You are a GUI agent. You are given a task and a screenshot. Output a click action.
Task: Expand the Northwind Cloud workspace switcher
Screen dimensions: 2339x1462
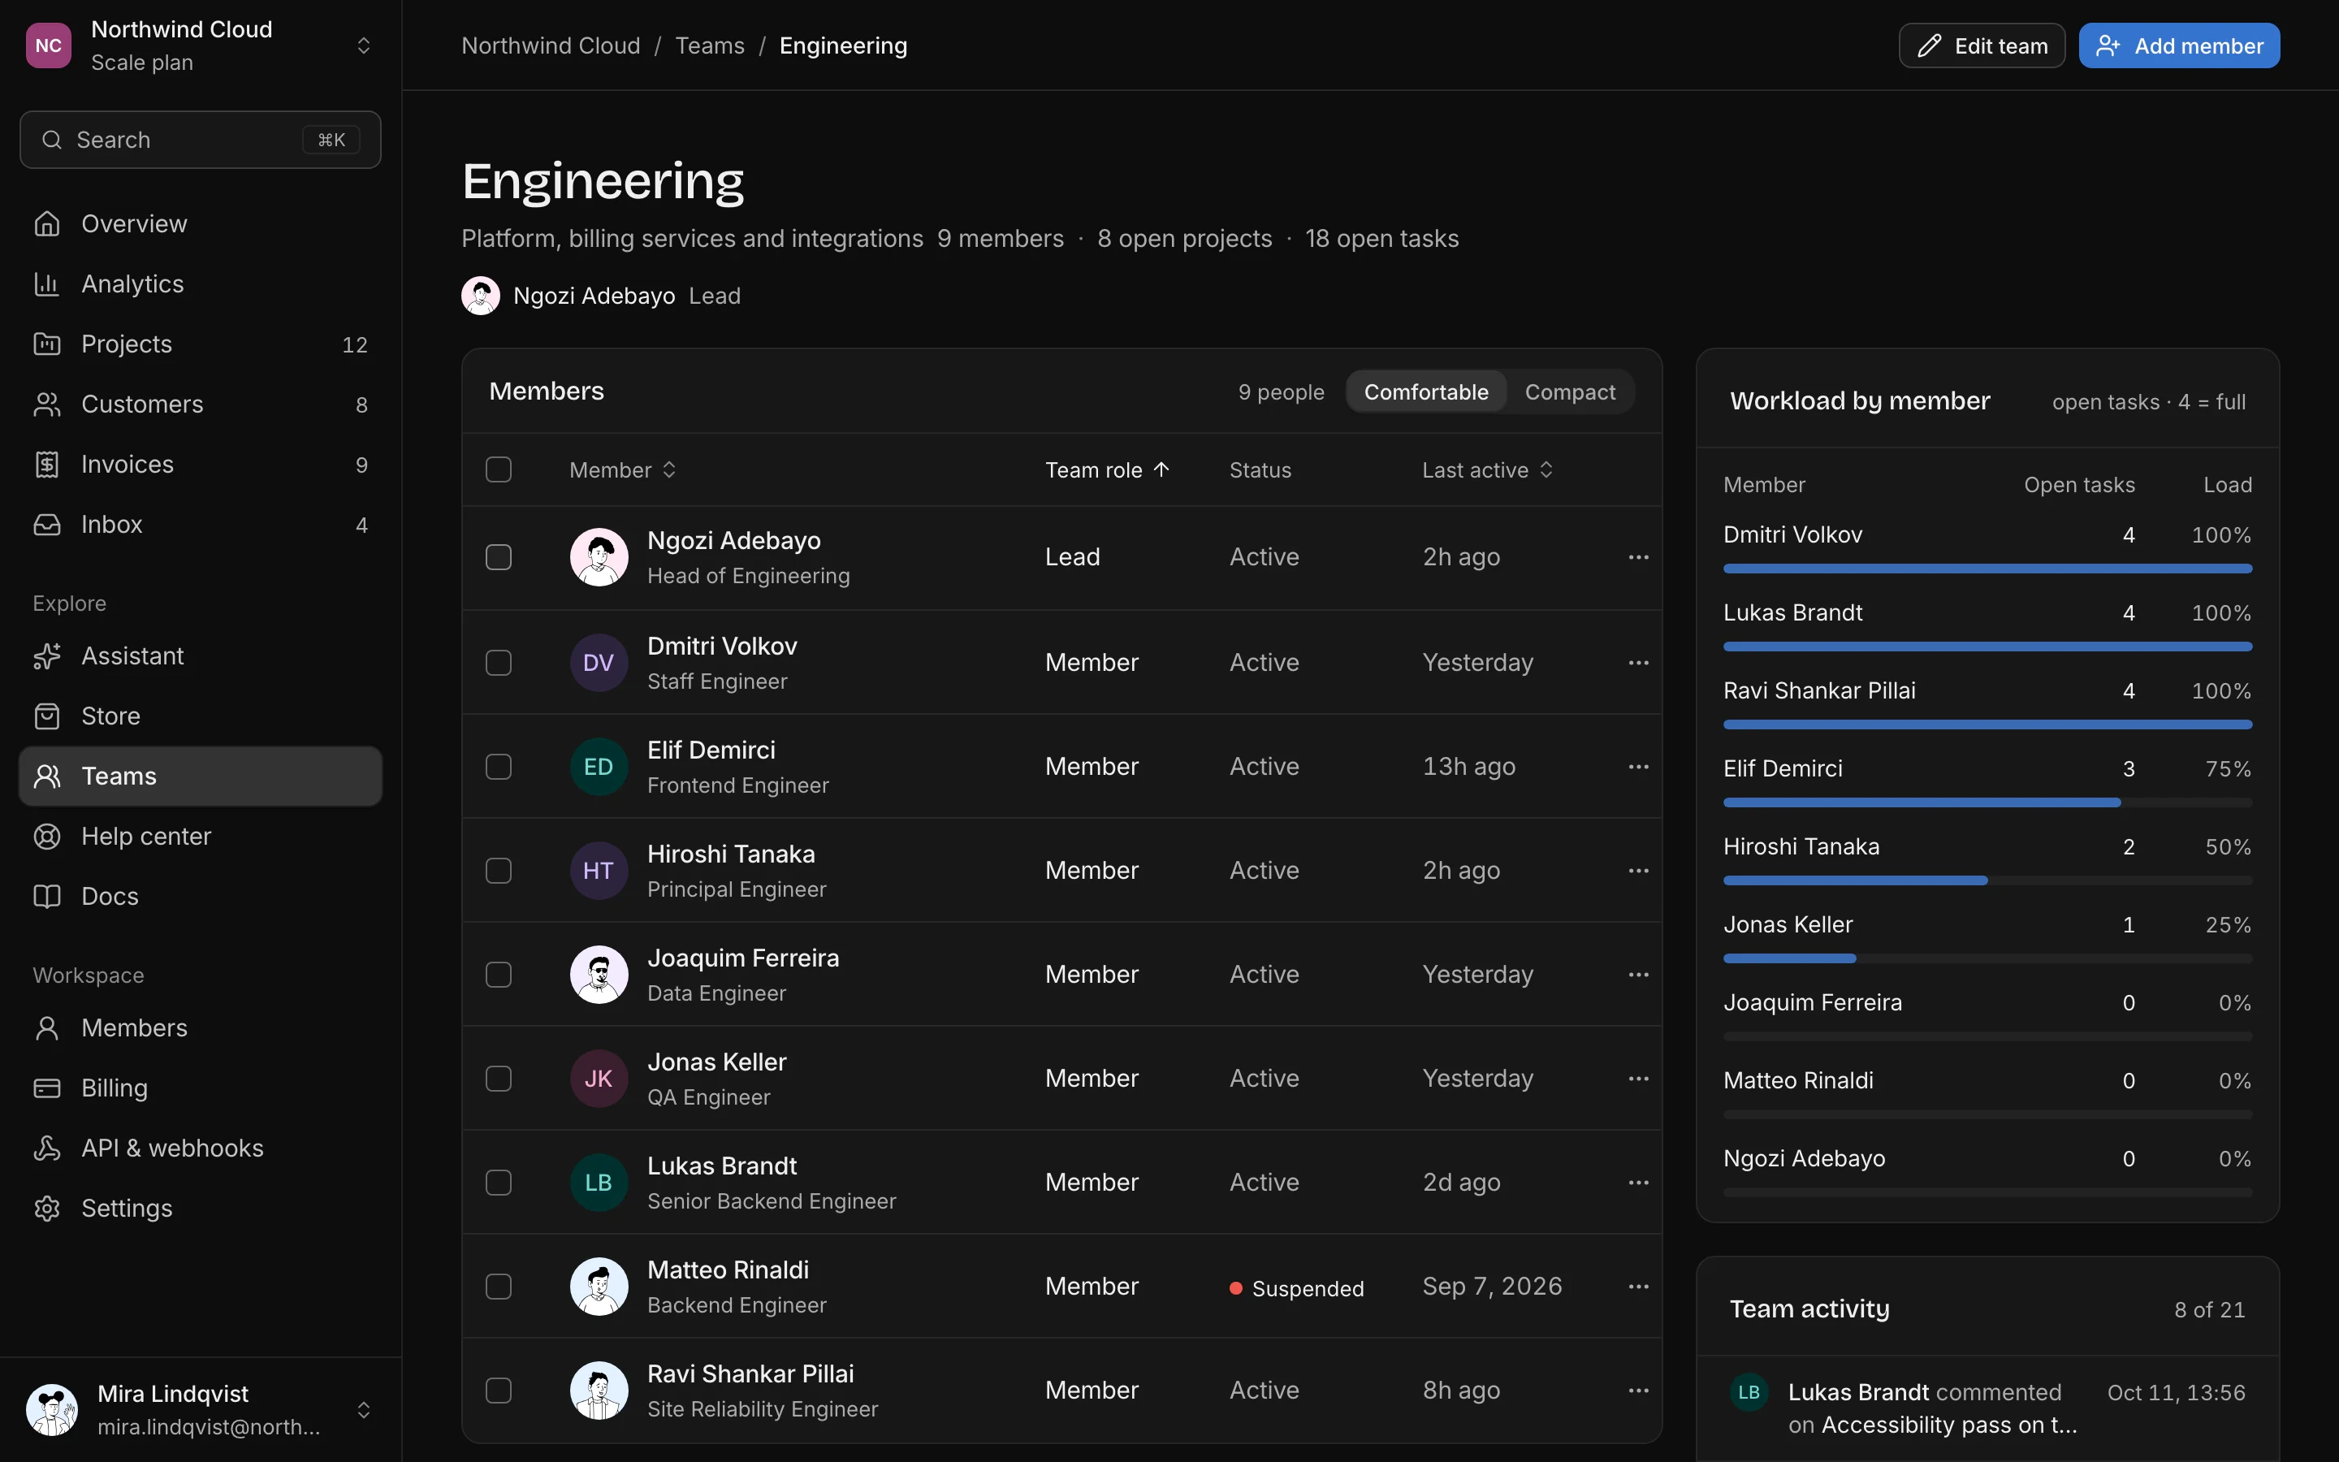[200, 45]
